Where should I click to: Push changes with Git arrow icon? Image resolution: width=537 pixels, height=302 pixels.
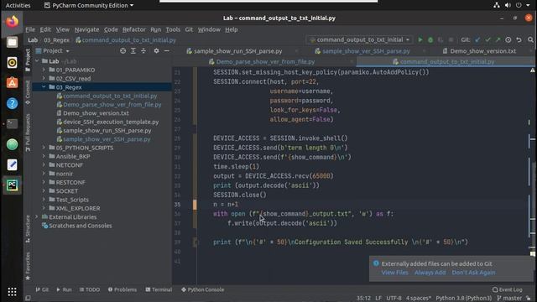coord(498,39)
